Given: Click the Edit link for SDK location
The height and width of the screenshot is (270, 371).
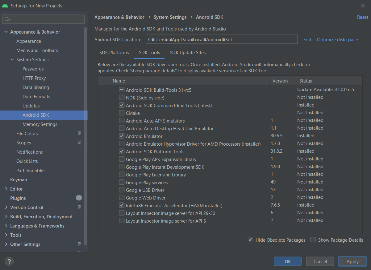Looking at the screenshot, I should coord(307,40).
